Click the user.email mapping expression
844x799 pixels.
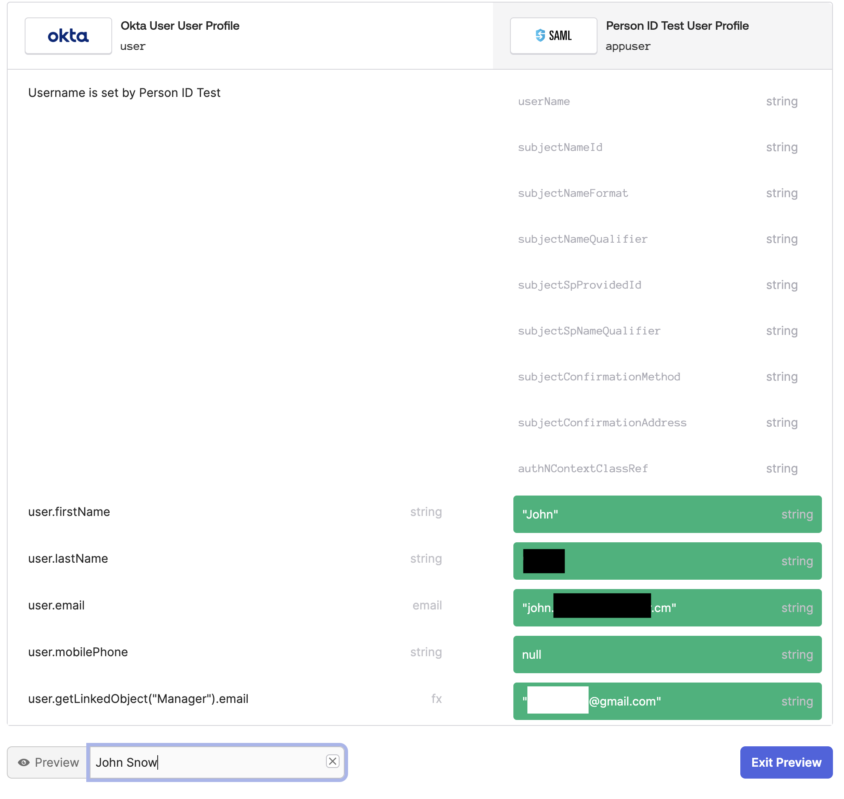point(57,606)
